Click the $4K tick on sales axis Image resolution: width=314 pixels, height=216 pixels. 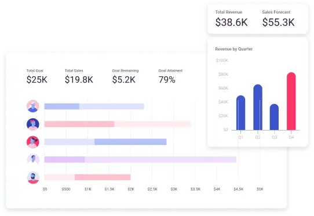217,189
